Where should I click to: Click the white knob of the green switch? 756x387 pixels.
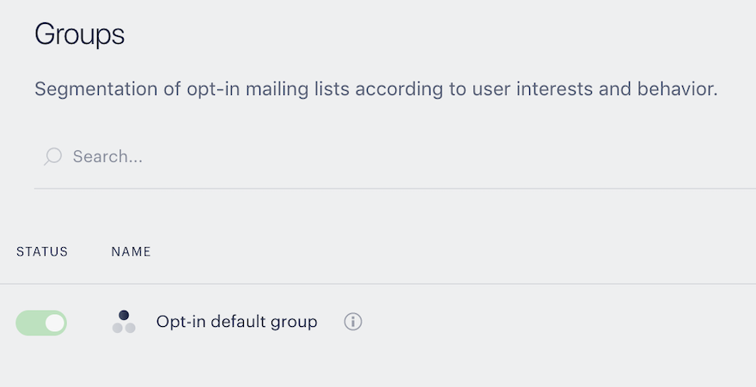tap(55, 323)
